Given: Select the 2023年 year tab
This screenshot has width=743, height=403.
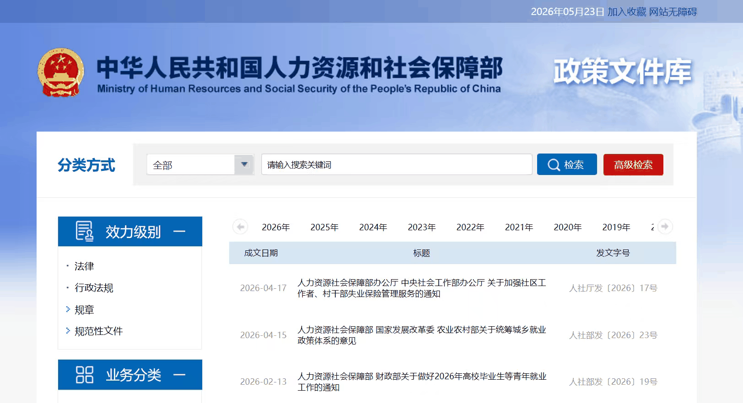Looking at the screenshot, I should click(x=422, y=227).
